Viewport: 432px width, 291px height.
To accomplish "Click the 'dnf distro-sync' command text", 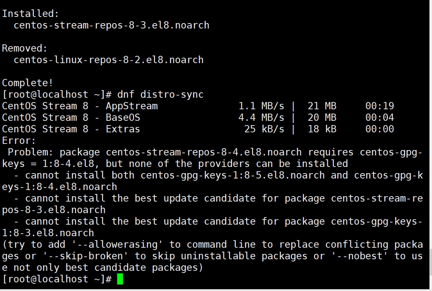I will 160,94.
